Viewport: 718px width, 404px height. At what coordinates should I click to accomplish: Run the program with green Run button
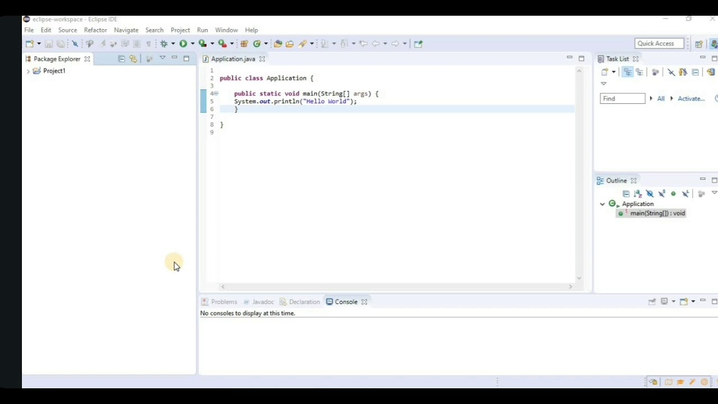(183, 44)
